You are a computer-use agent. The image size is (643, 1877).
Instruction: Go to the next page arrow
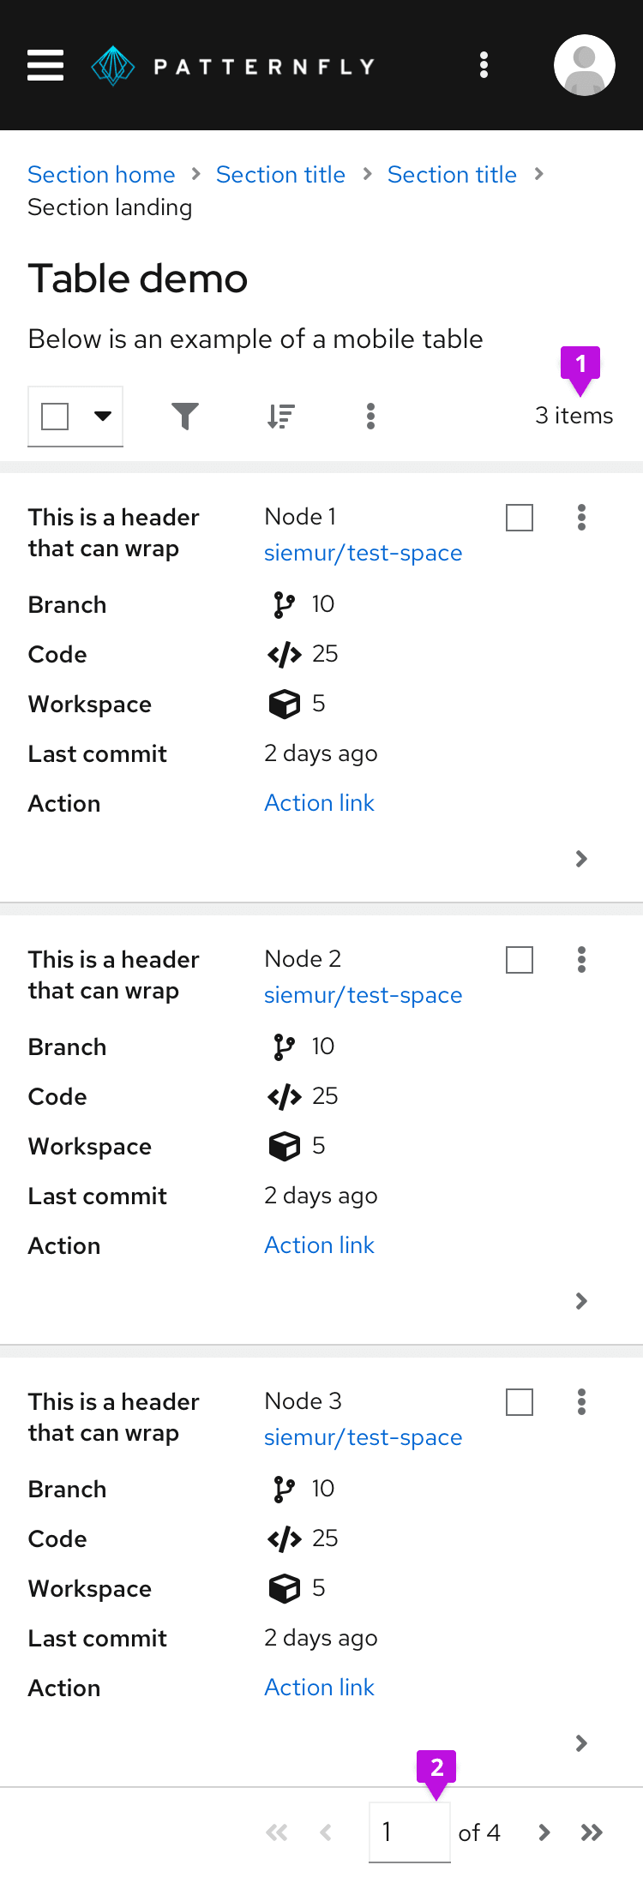[544, 1832]
